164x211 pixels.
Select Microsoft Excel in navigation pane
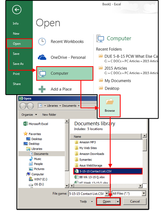36,124
